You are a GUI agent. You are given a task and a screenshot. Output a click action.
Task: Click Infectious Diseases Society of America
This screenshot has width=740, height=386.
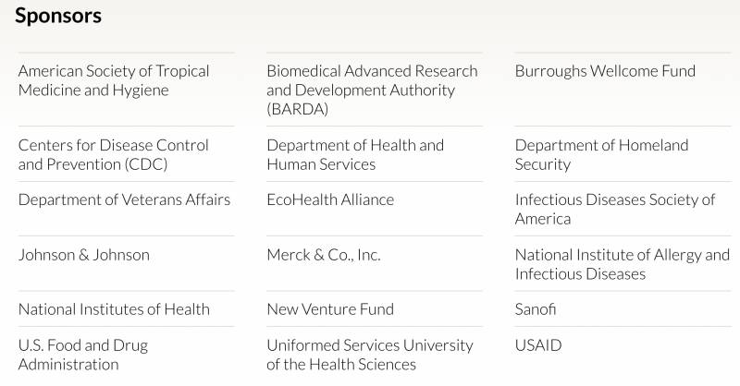coord(615,209)
